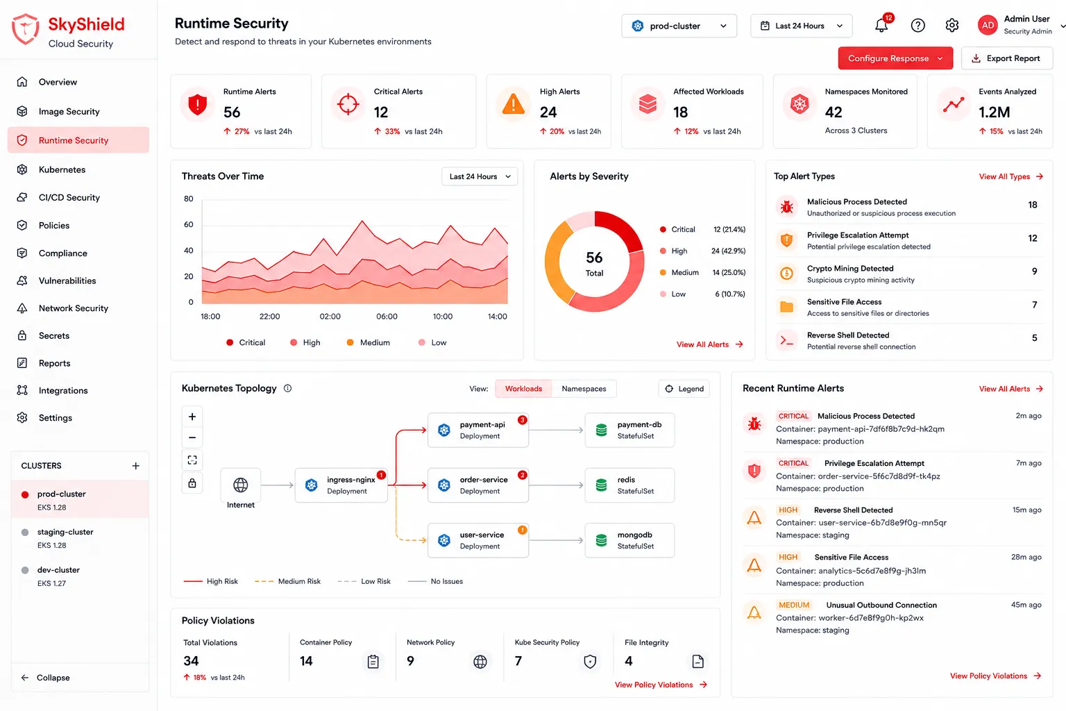Zoom in on the topology map
The height and width of the screenshot is (711, 1066).
[192, 417]
